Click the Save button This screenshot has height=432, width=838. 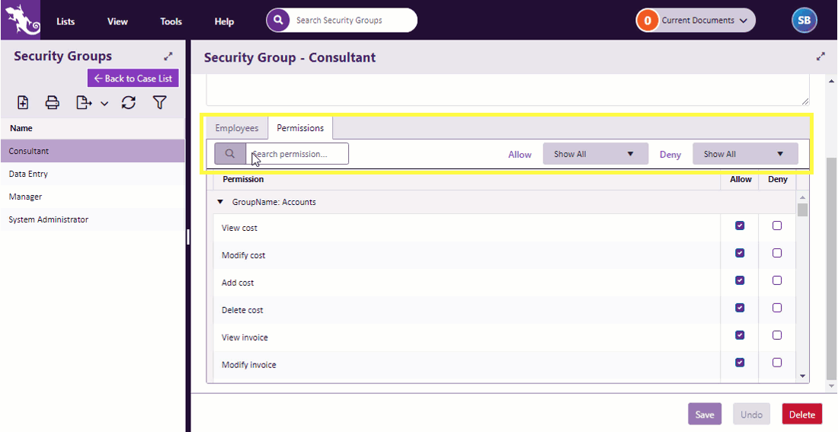(x=705, y=414)
